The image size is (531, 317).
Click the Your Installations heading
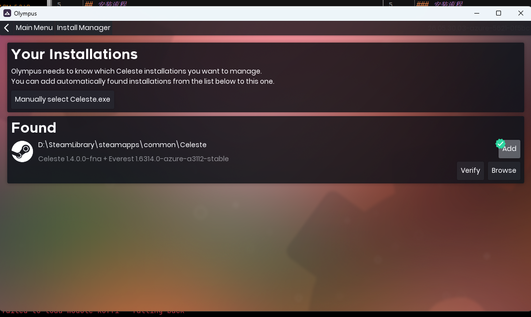75,54
